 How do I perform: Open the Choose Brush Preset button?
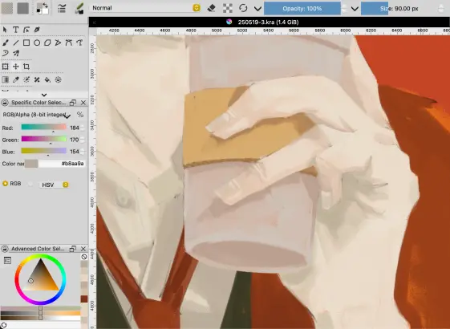click(x=79, y=8)
